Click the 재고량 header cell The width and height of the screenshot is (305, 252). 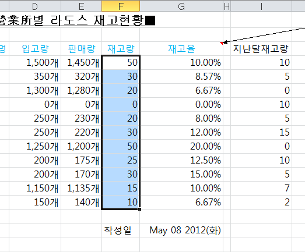121,48
